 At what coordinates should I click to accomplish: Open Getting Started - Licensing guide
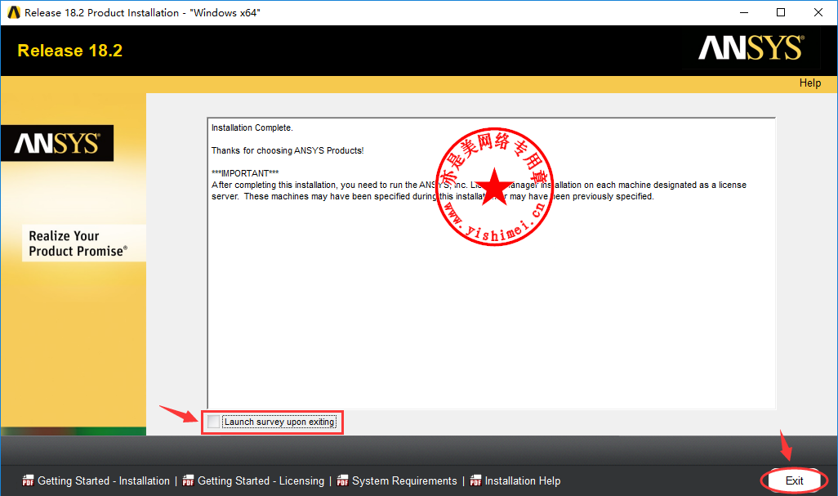coord(261,480)
